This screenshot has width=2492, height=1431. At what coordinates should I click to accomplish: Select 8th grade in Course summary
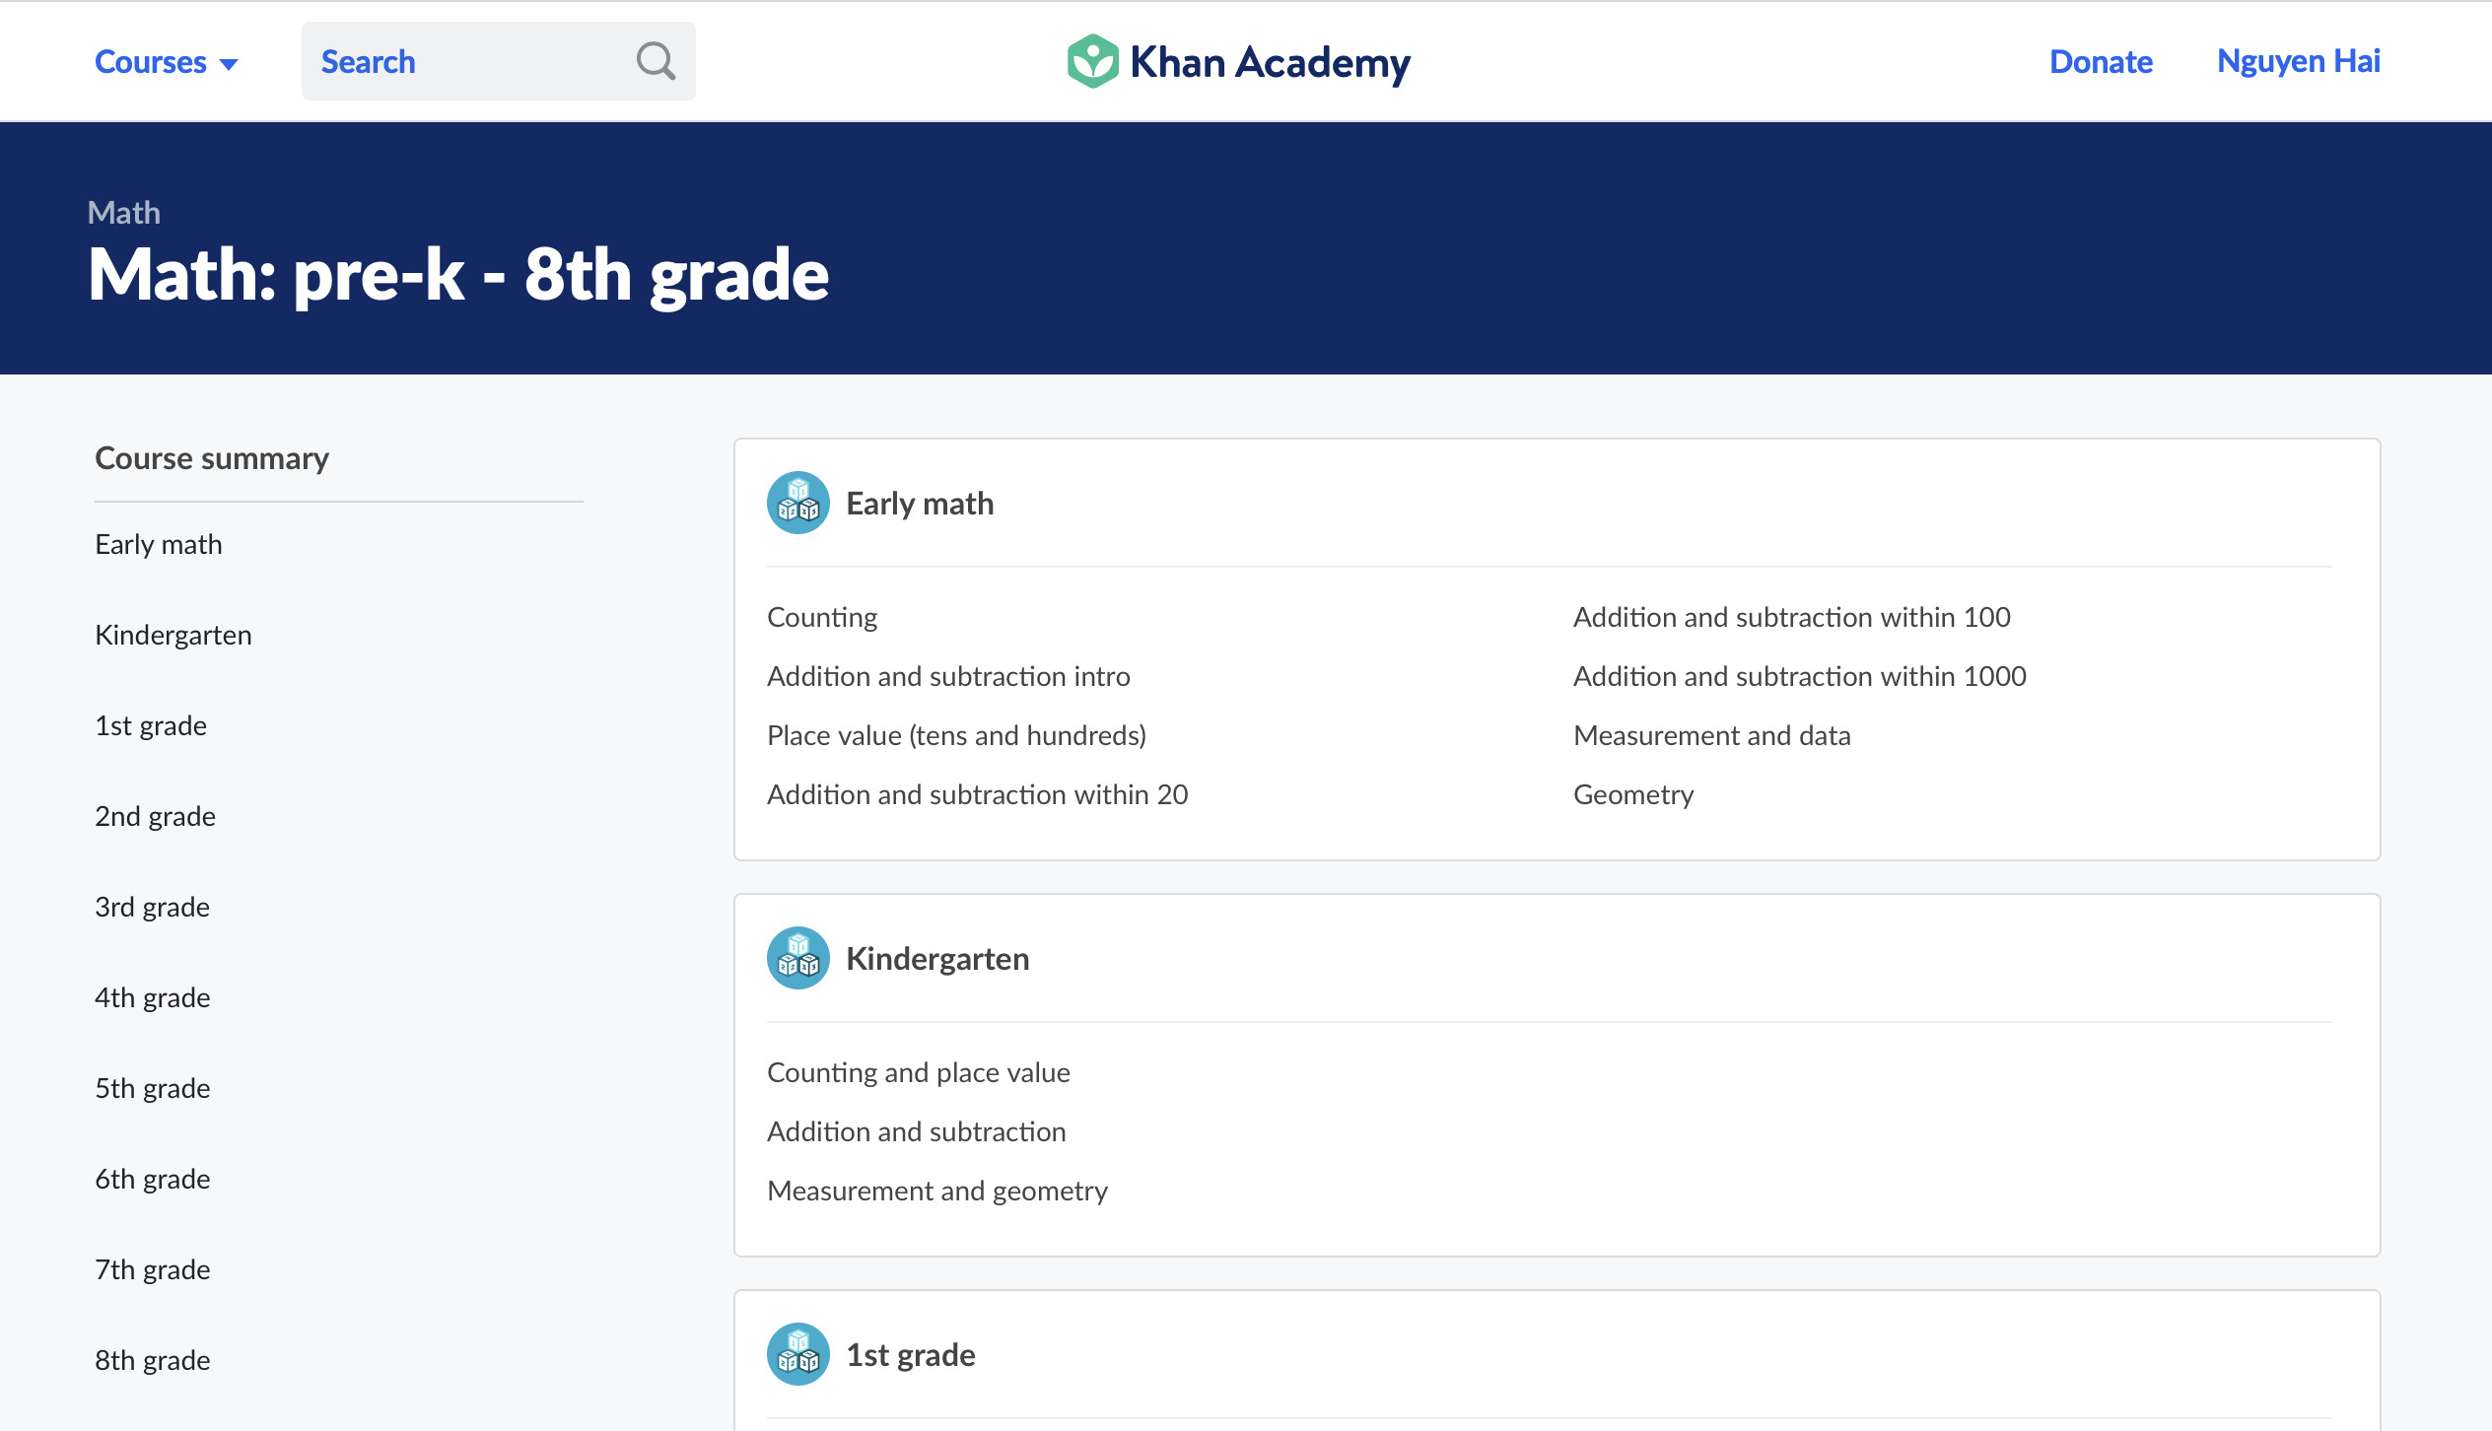pyautogui.click(x=152, y=1360)
